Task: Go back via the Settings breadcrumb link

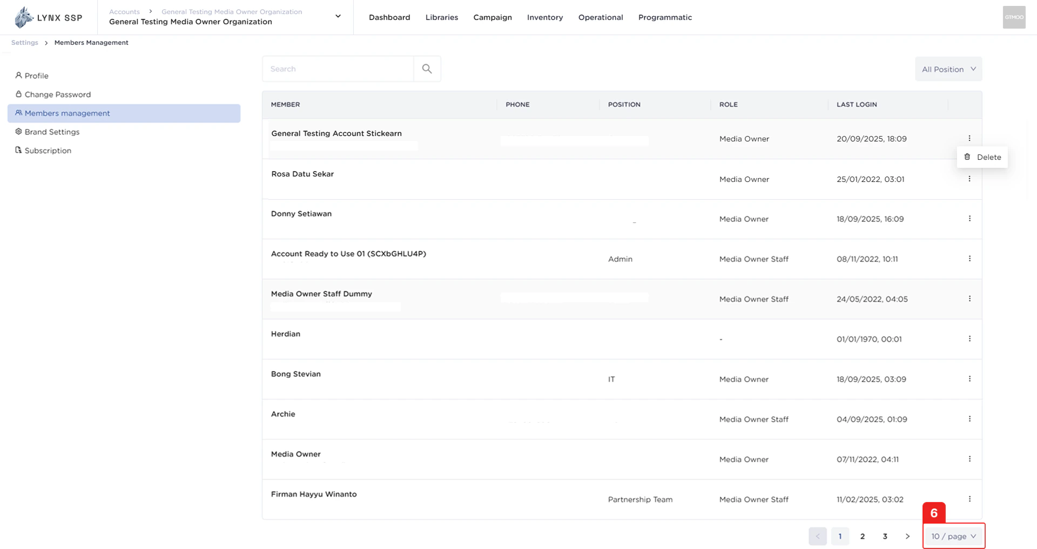Action: pyautogui.click(x=24, y=42)
